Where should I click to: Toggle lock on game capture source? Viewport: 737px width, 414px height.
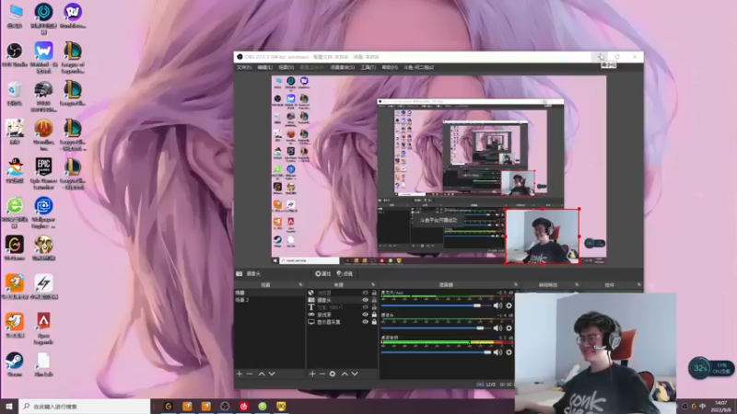pyautogui.click(x=374, y=315)
